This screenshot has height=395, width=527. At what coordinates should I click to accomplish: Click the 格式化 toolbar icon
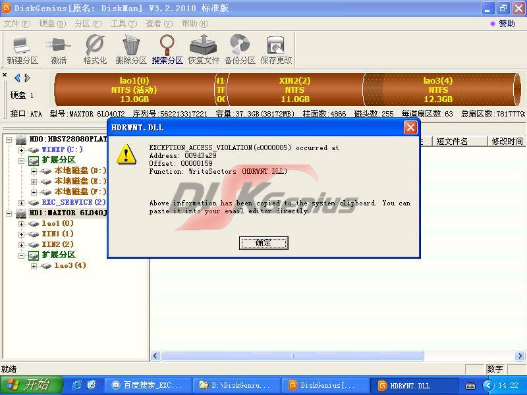pyautogui.click(x=95, y=50)
